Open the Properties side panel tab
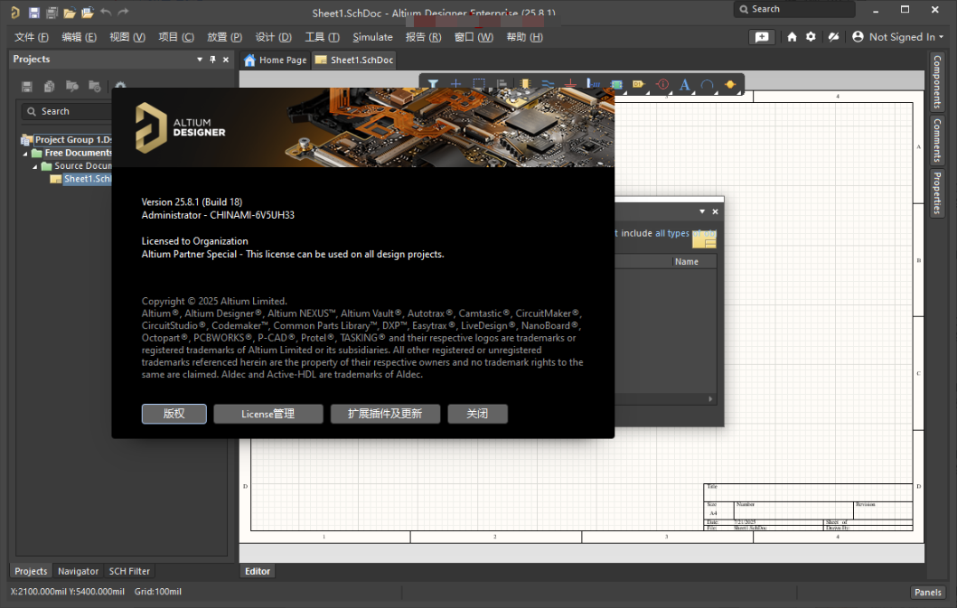The image size is (957, 608). (x=937, y=193)
